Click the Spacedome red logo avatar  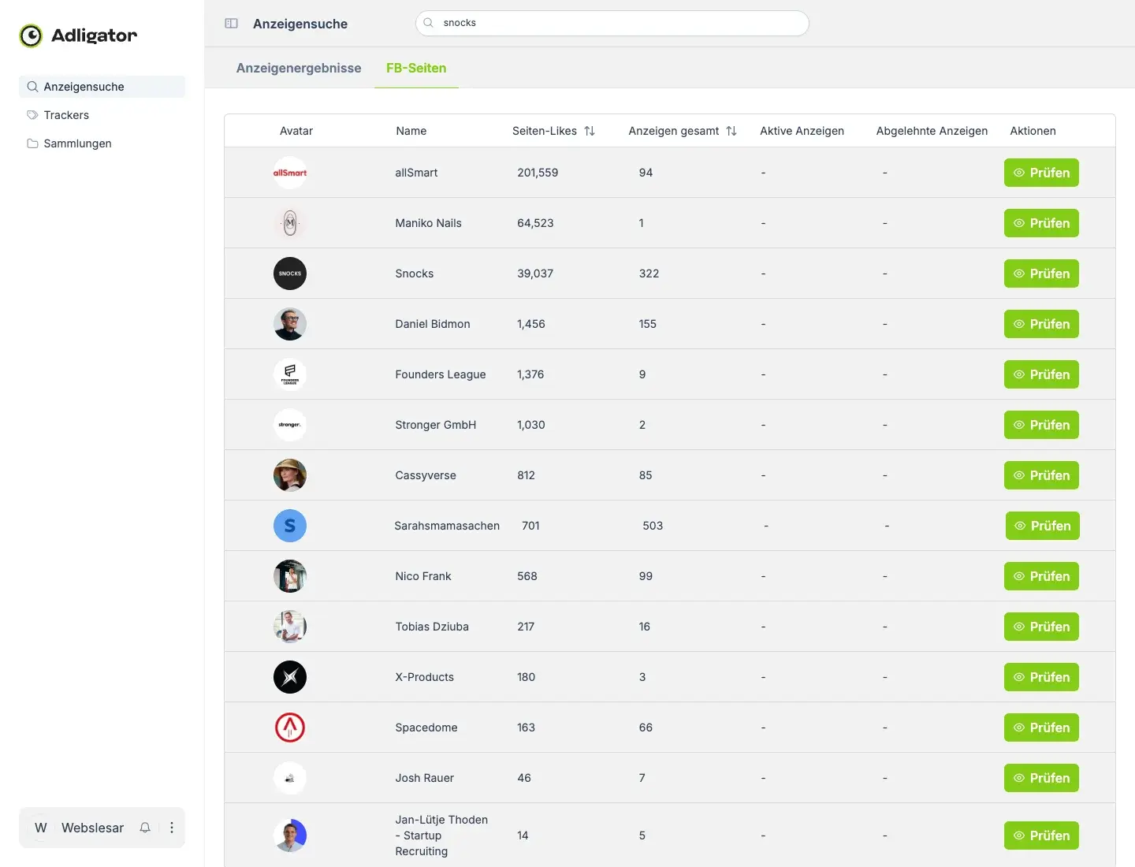click(290, 727)
